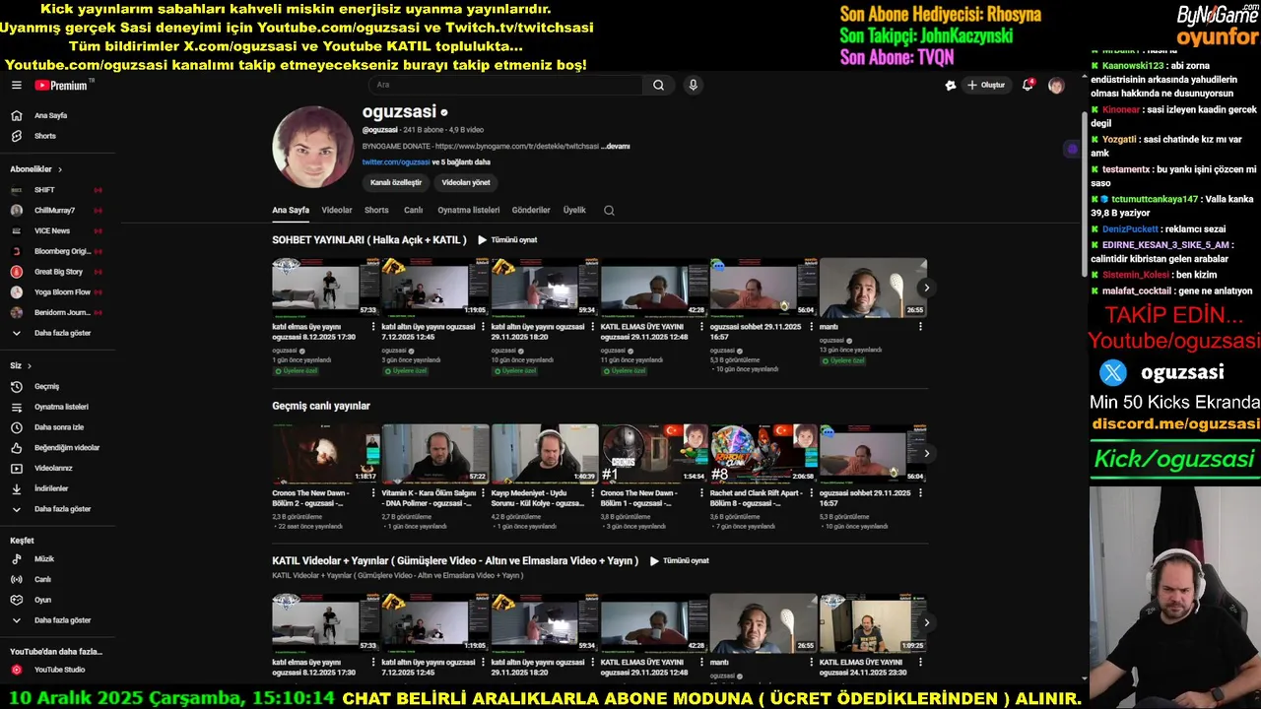Click Kanalı özelleştir button

(396, 182)
